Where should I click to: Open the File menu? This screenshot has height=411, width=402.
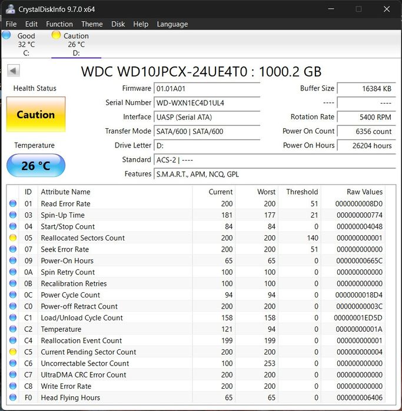click(11, 24)
